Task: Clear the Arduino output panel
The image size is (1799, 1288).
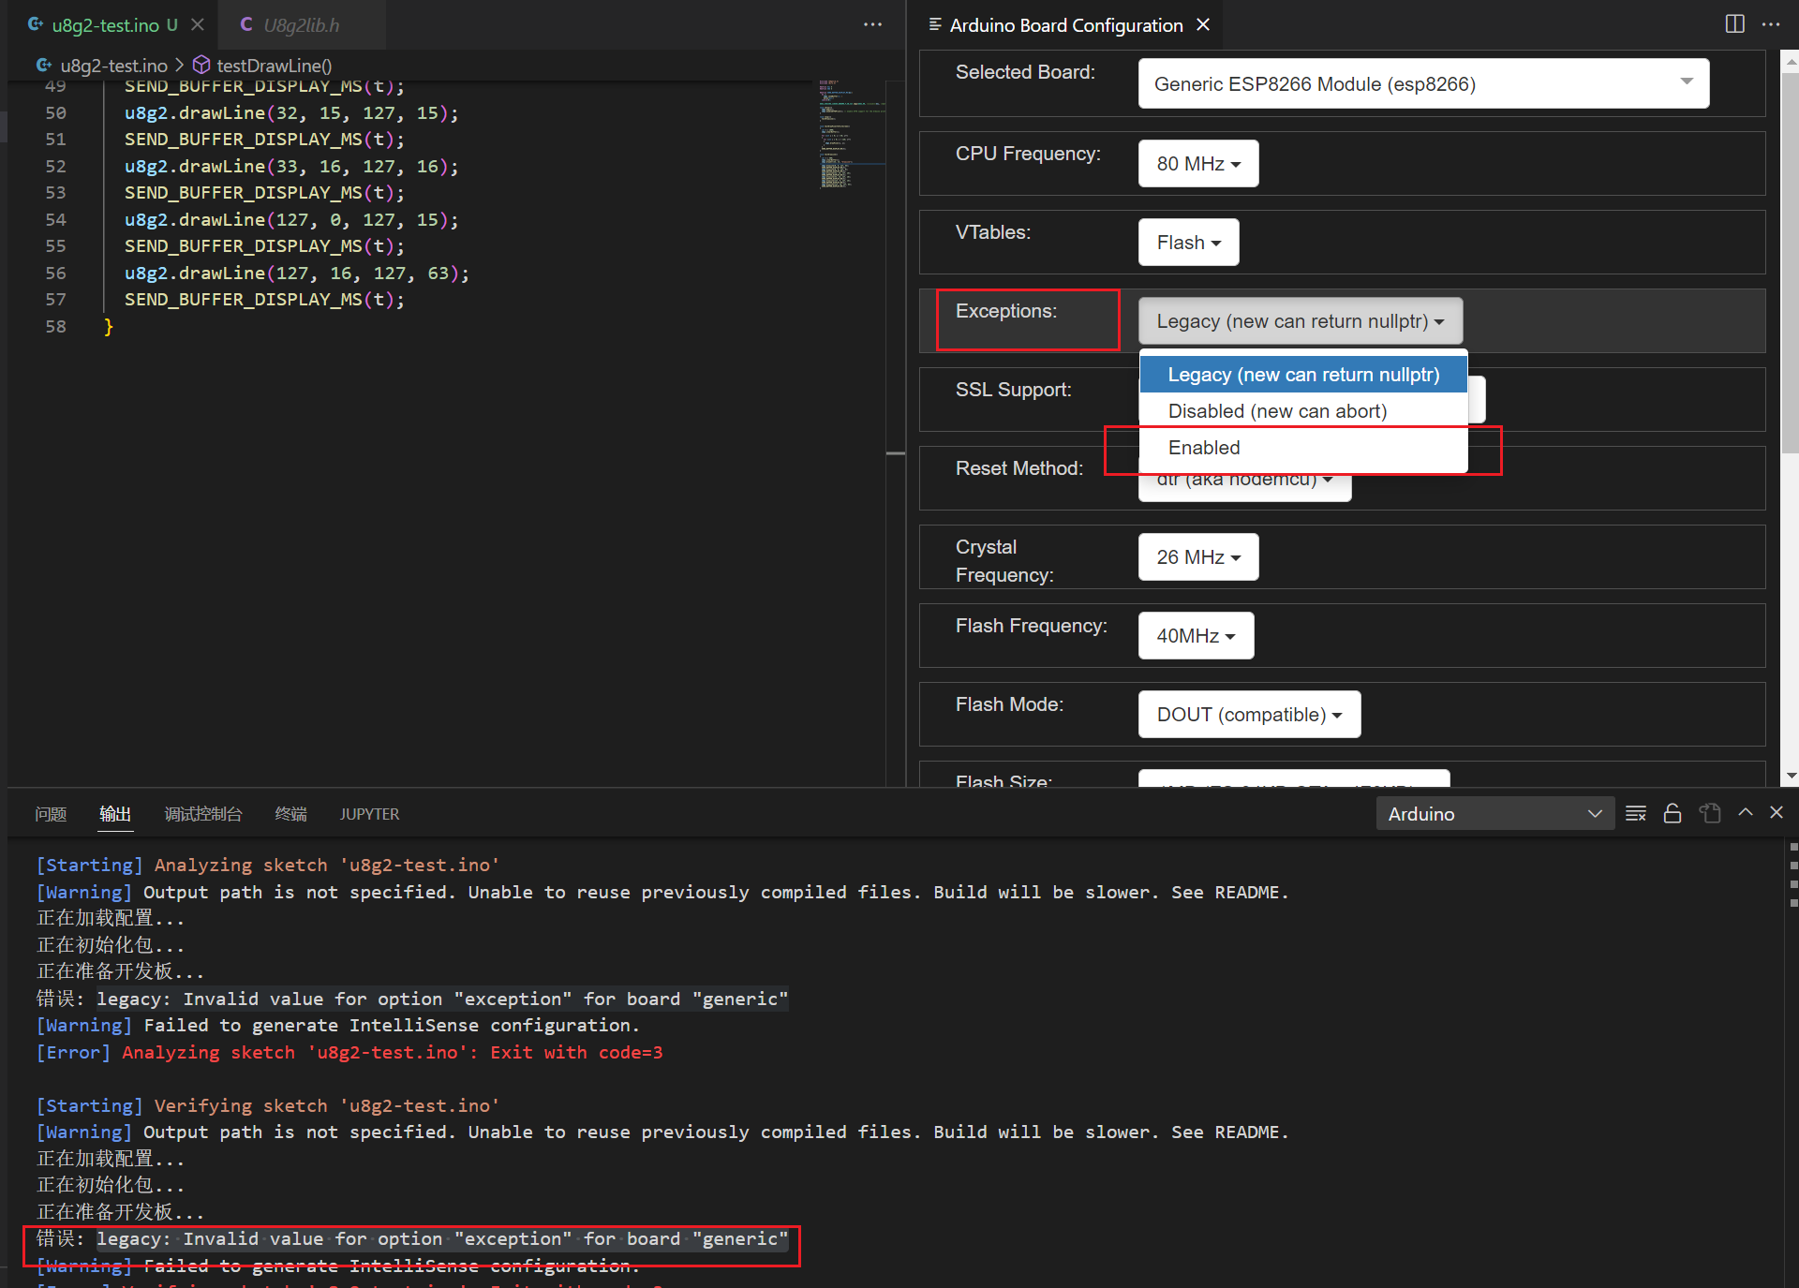Action: pos(1635,813)
